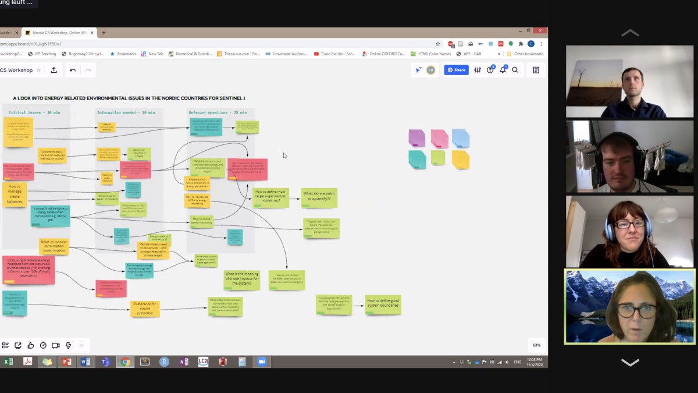Screen dimensions: 698x393
Task: Open the IEF Teaching bookmark
Action: pyautogui.click(x=42, y=54)
